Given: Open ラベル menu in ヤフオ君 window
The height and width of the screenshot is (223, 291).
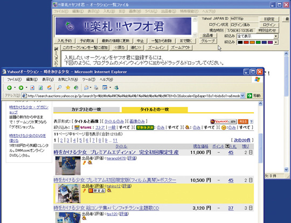Looking at the screenshot, I should 151,11.
